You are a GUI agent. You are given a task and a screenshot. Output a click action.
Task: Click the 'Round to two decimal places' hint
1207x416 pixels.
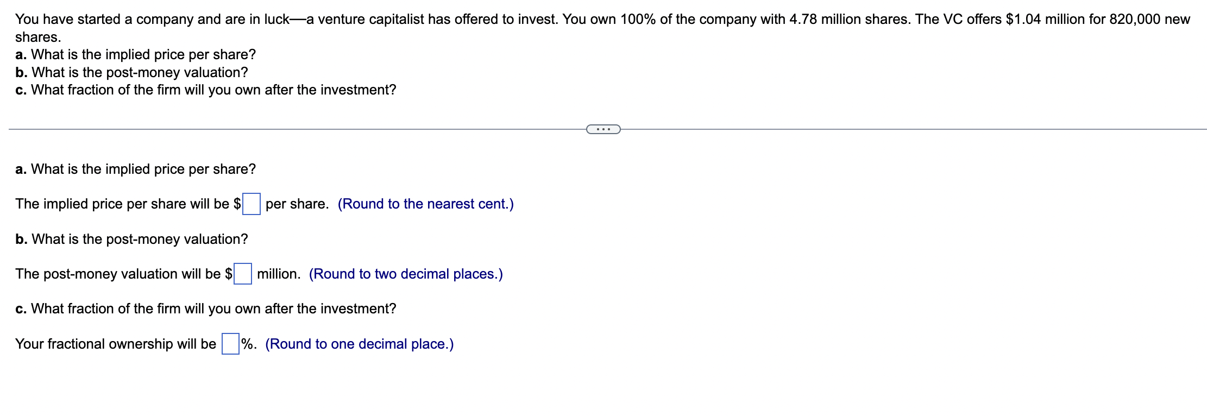pyautogui.click(x=406, y=274)
